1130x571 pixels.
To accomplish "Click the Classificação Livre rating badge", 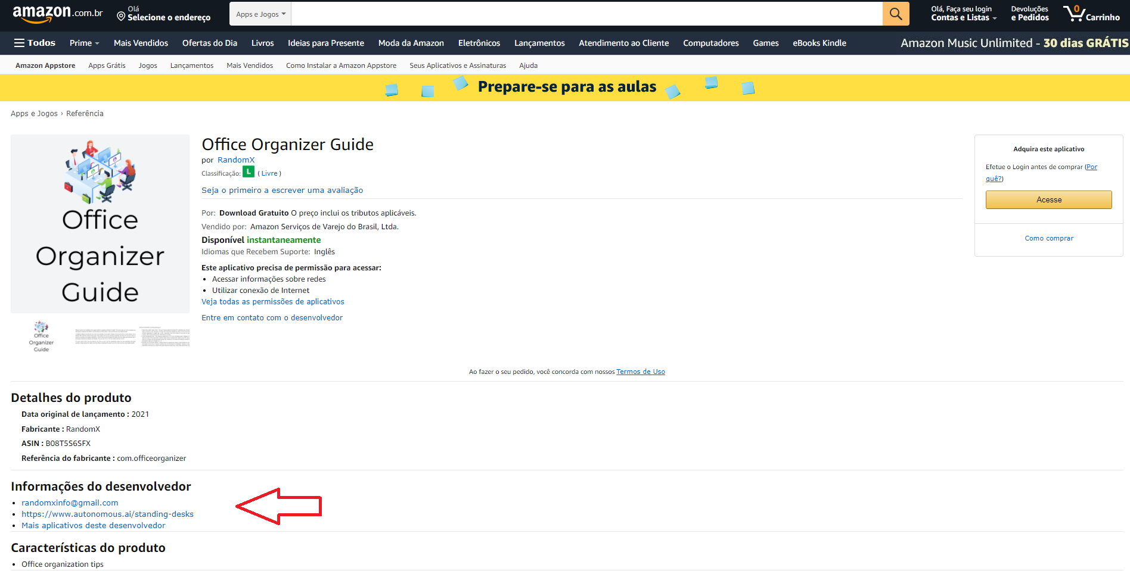I will point(249,171).
